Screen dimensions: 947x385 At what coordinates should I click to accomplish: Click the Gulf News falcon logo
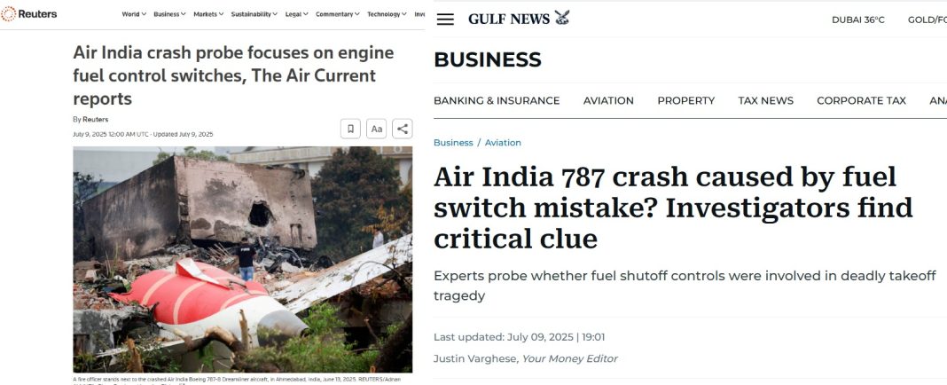(562, 18)
